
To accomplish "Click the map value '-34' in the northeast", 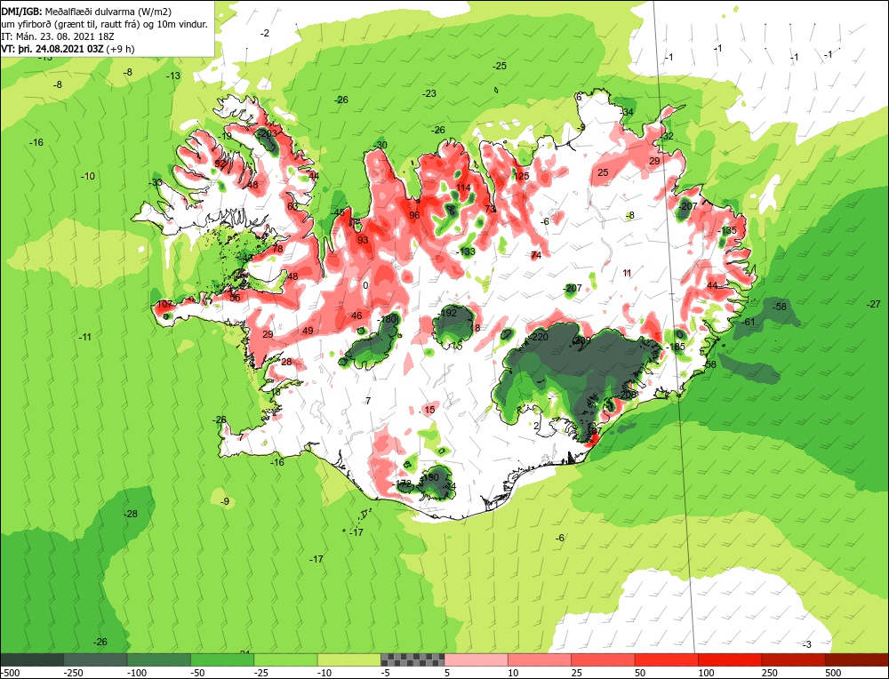I will click(627, 112).
